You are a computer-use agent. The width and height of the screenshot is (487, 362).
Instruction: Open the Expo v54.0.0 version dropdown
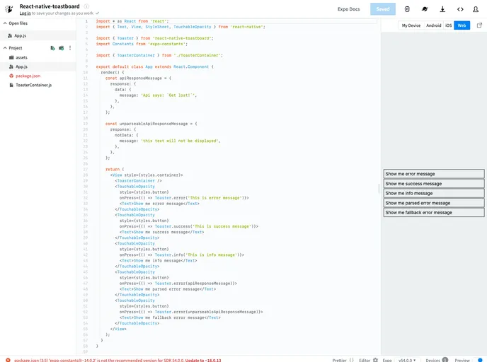point(407,360)
